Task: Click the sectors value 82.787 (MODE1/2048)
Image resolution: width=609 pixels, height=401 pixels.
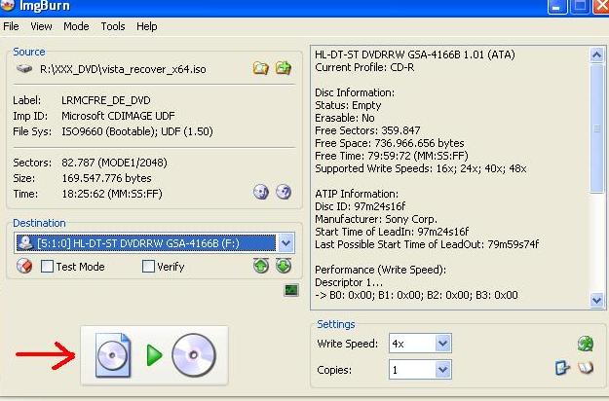Action: click(x=114, y=163)
